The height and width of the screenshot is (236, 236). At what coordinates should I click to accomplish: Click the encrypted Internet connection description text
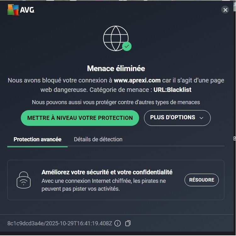coord(104,185)
